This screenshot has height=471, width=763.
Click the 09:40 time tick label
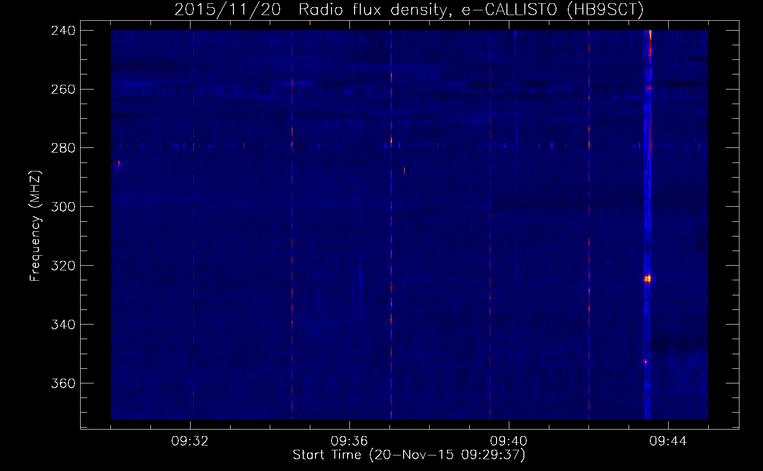coord(509,441)
